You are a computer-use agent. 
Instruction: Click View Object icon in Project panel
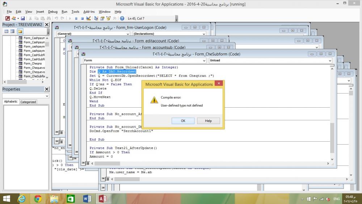pos(12,31)
